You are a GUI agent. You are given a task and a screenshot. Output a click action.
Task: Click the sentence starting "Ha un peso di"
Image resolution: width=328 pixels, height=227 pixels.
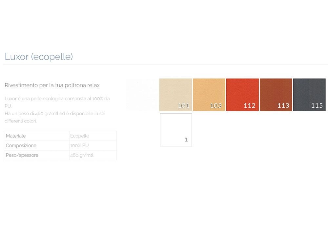55,114
